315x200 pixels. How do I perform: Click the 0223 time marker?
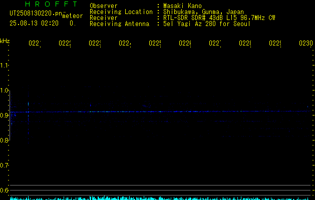point(95,43)
